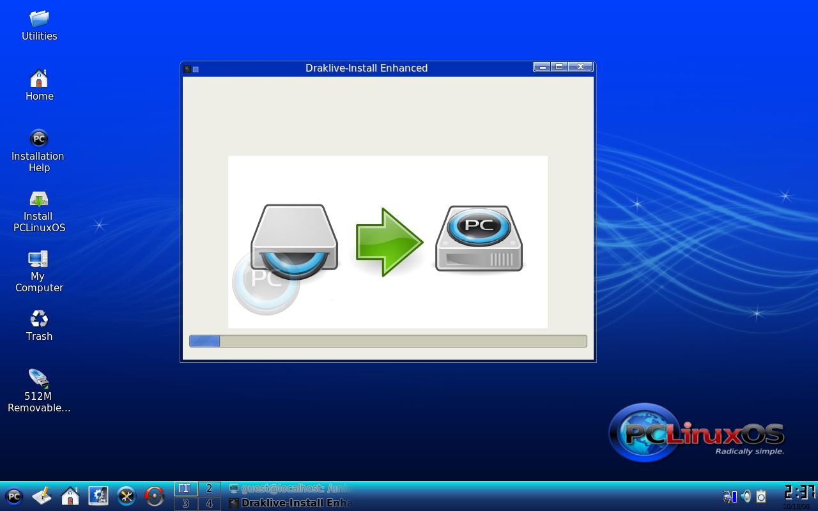
Task: Click the red circular arrows panel icon
Action: pos(155,496)
